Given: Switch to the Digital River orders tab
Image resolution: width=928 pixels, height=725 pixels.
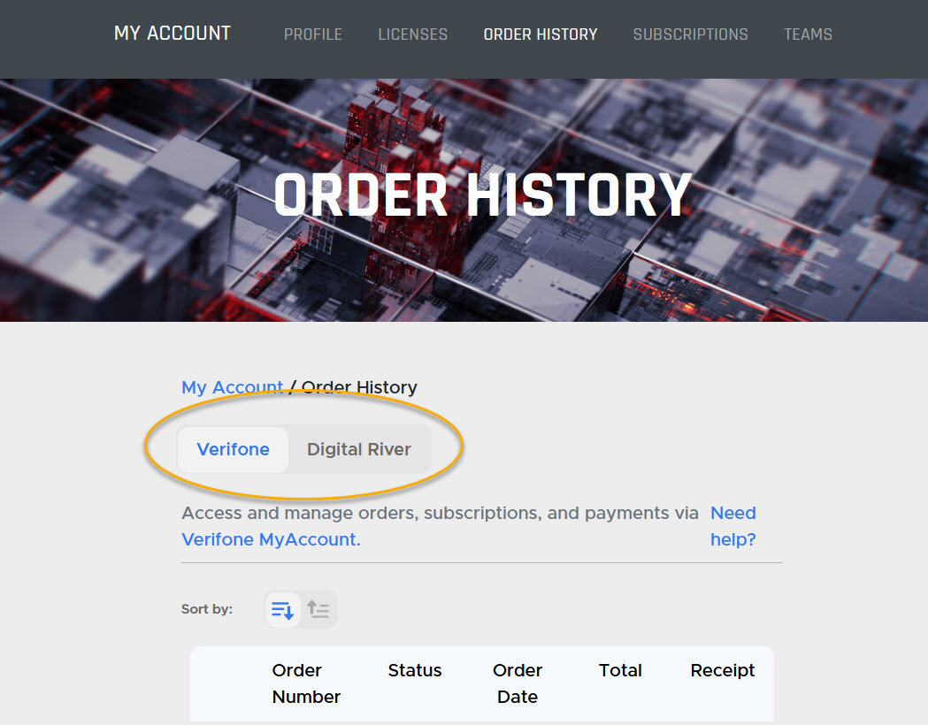Looking at the screenshot, I should [358, 449].
